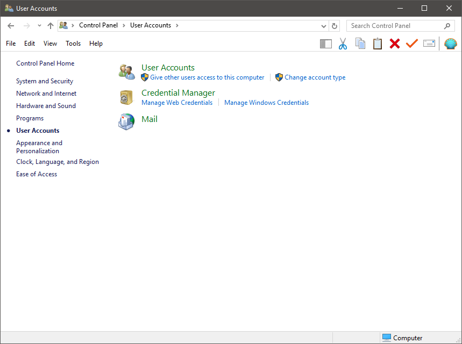The image size is (462, 344).
Task: Open the Credential Manager heading
Action: click(x=178, y=93)
